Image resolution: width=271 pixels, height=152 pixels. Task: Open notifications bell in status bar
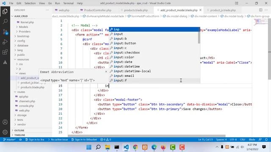[x=266, y=140]
